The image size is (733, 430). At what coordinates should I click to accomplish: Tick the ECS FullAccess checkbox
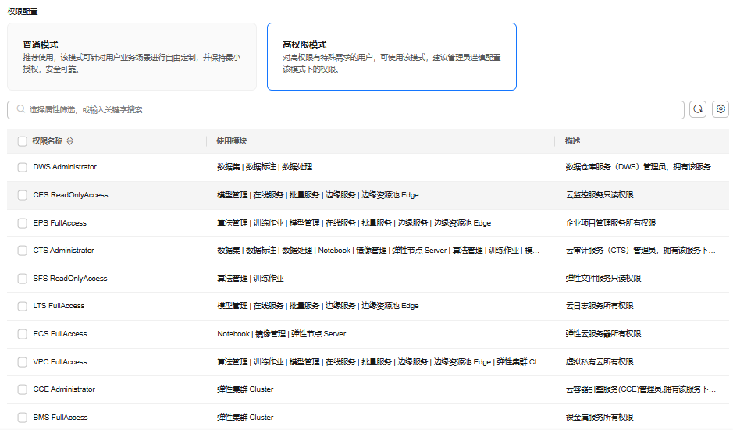(x=22, y=334)
